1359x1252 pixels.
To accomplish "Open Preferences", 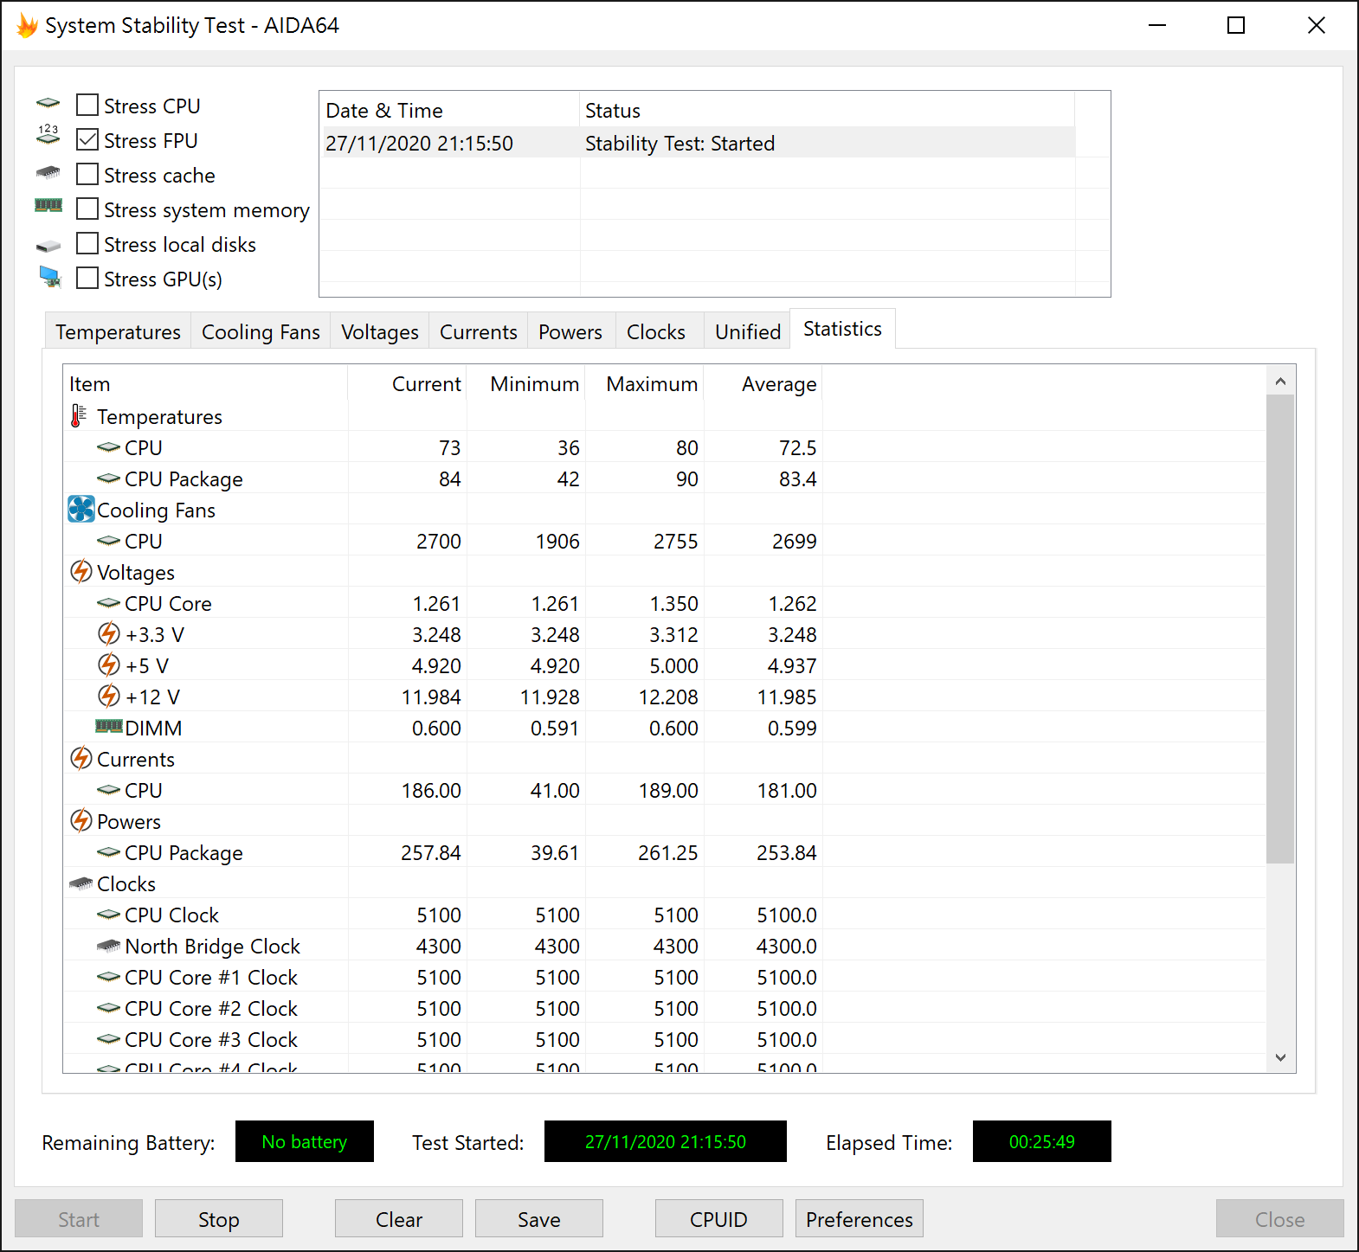I will 860,1219.
